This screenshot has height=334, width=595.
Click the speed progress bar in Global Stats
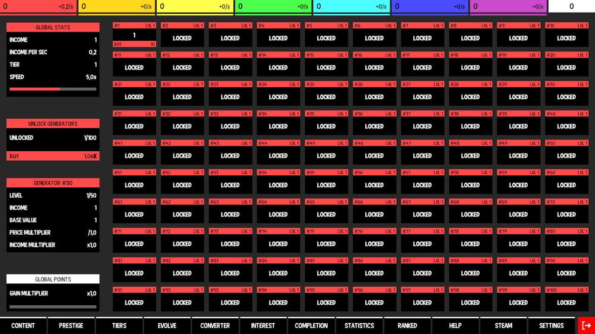pos(53,89)
